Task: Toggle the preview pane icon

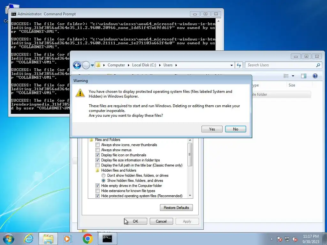Action: point(304,76)
